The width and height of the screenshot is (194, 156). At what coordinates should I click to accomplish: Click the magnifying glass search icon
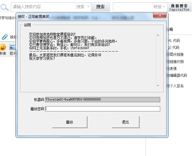(4, 7)
